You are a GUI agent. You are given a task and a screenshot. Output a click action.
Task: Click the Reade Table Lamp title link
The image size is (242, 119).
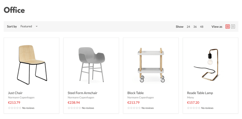200,93
